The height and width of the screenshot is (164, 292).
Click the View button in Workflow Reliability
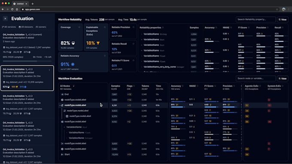point(283,20)
